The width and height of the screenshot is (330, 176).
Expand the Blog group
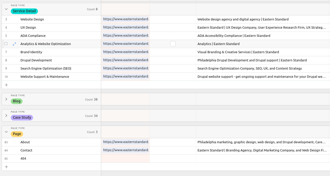point(6,99)
